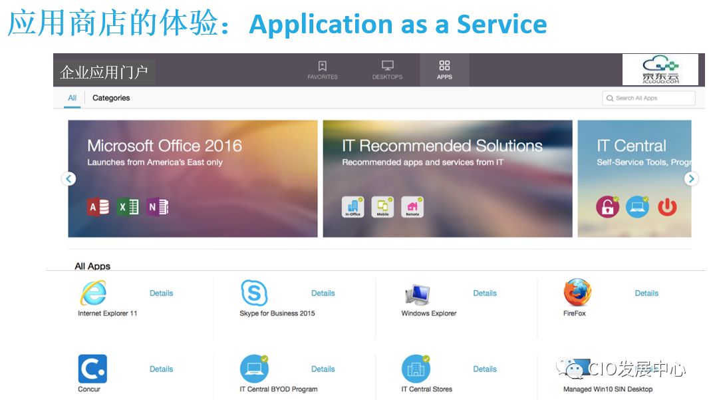
Task: Advance carousel with right arrow
Action: [691, 179]
